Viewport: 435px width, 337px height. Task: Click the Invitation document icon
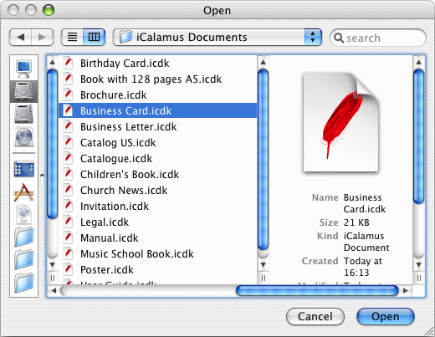coord(68,206)
